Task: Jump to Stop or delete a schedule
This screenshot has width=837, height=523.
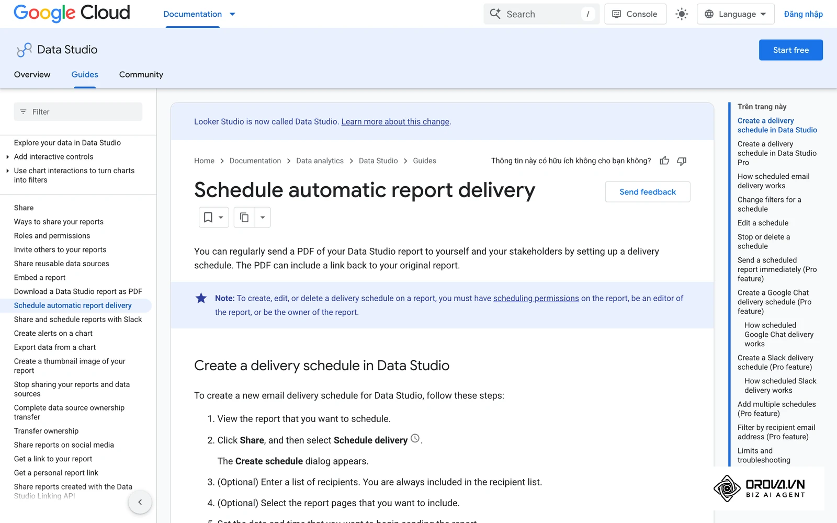Action: pyautogui.click(x=764, y=242)
